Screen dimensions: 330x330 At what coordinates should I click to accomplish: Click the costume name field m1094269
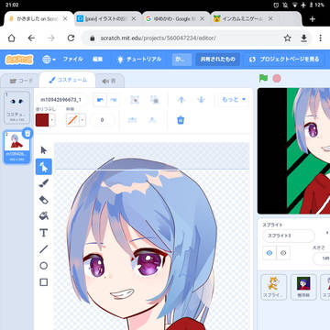(62, 100)
